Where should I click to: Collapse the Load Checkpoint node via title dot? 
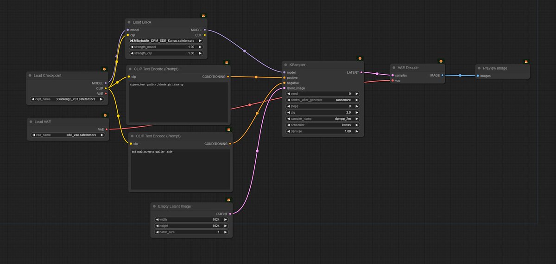pyautogui.click(x=30, y=75)
